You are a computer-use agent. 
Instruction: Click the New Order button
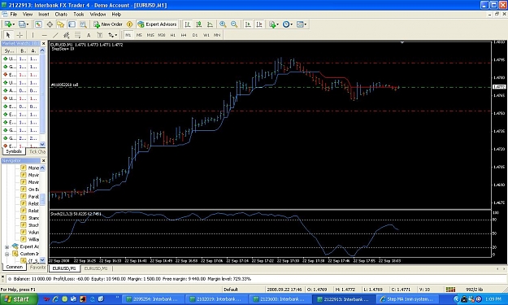pos(108,24)
